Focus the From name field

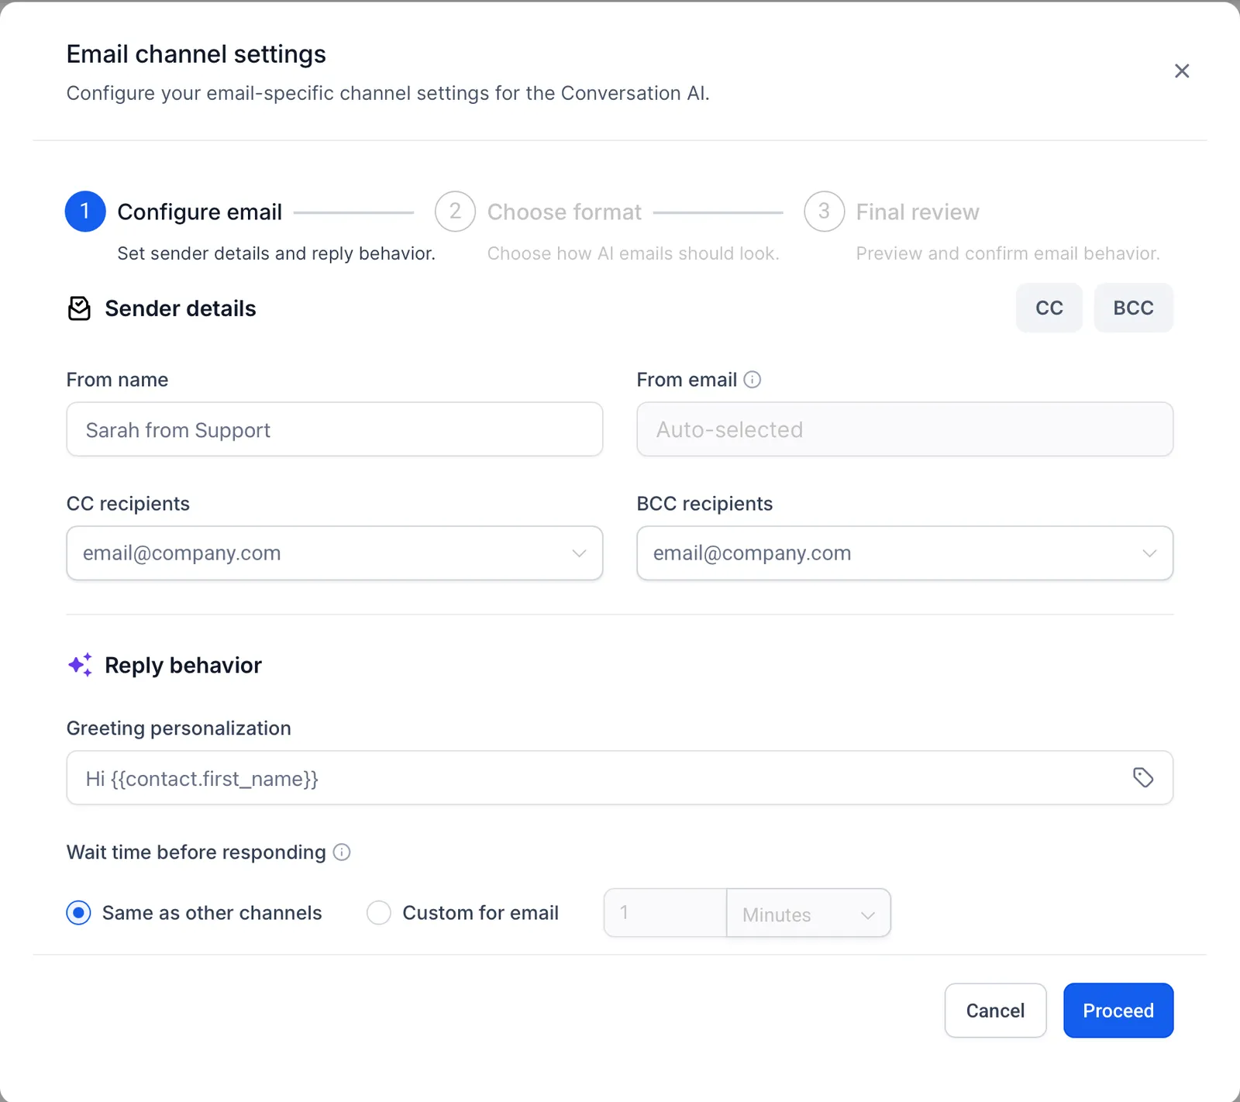pos(335,429)
